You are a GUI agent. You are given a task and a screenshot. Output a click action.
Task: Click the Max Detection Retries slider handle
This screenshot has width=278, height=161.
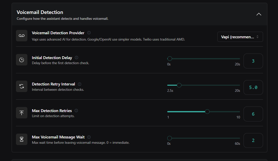click(x=207, y=112)
